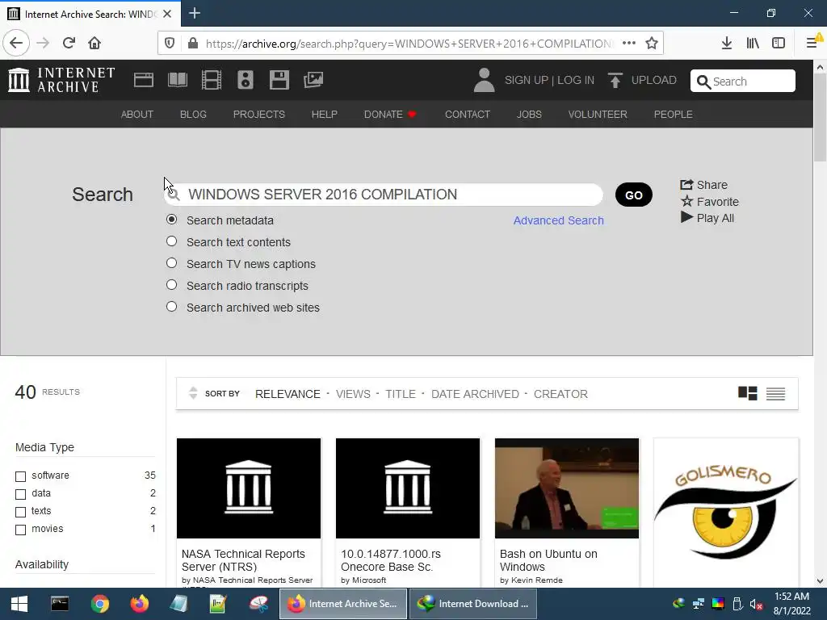Screen dimensions: 827x620
Task: Open the PEOPLE navigation item
Action: pyautogui.click(x=673, y=115)
